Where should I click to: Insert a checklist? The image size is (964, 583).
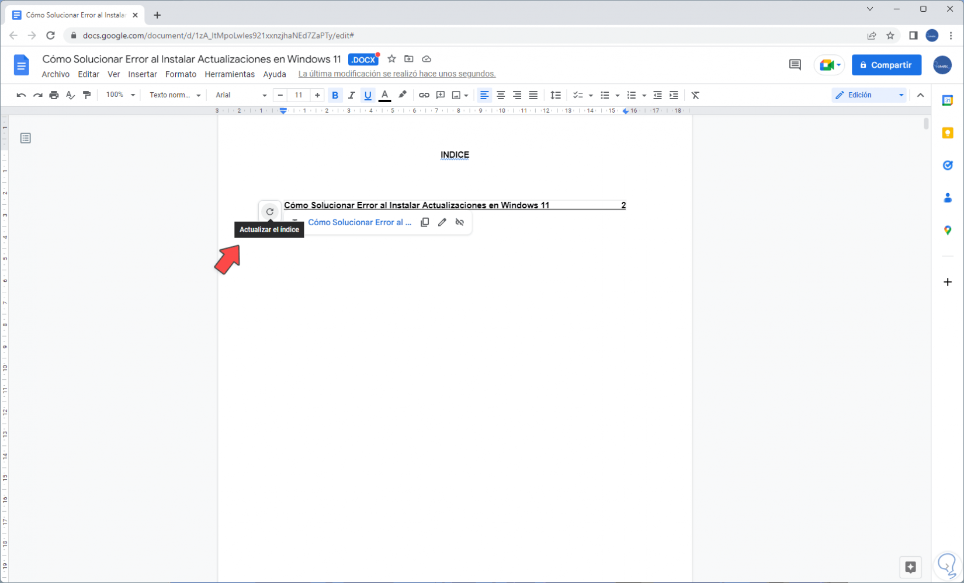(578, 95)
